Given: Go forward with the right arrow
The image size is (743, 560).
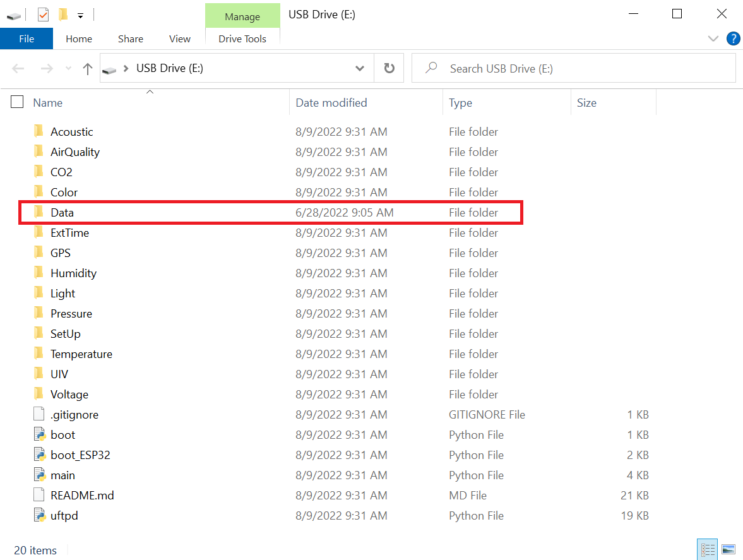Looking at the screenshot, I should [47, 69].
